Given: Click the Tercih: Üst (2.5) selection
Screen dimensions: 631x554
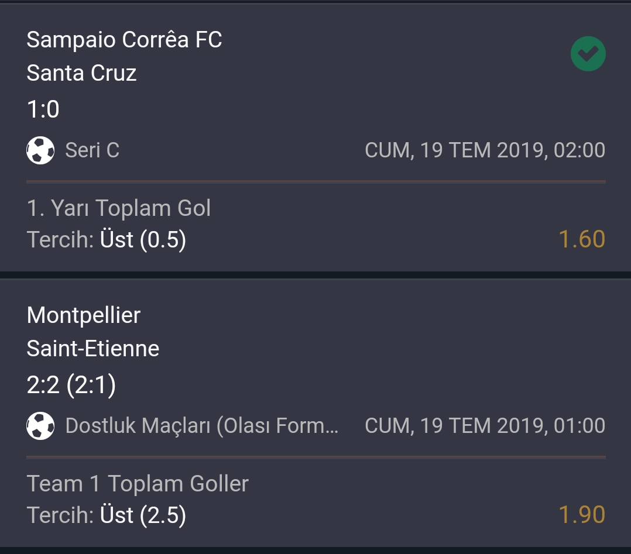Looking at the screenshot, I should [107, 515].
